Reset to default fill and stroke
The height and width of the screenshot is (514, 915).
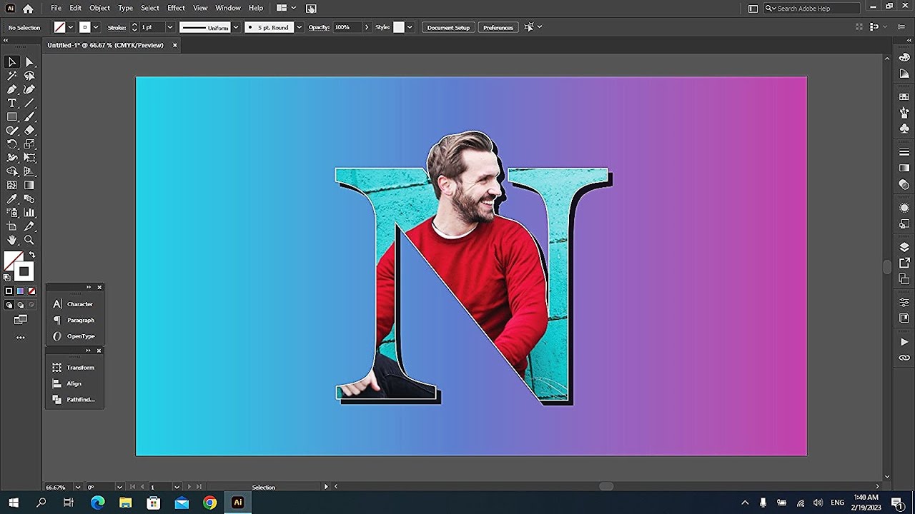[7, 276]
